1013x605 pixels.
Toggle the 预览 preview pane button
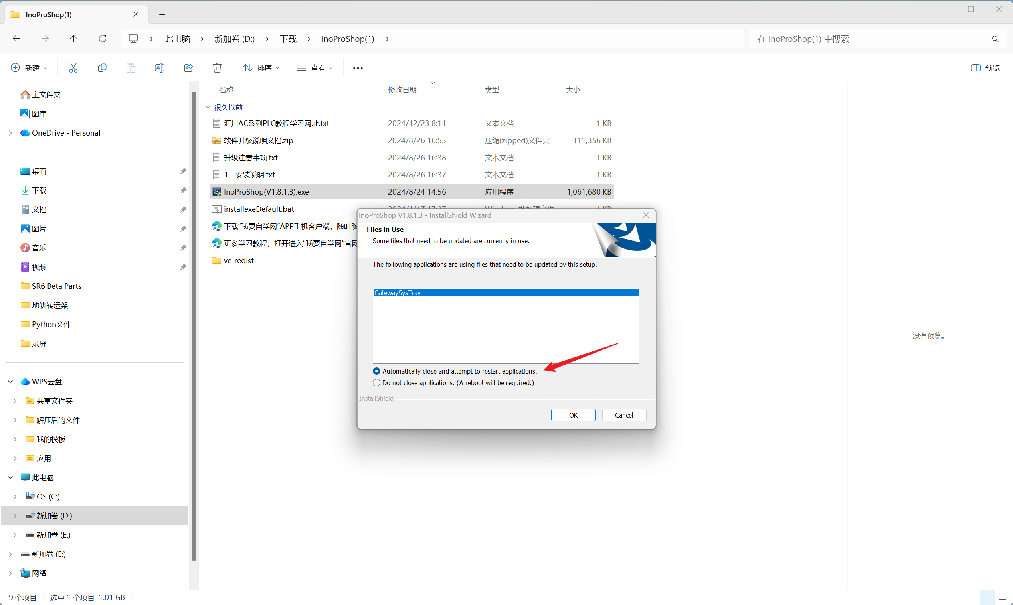point(985,68)
